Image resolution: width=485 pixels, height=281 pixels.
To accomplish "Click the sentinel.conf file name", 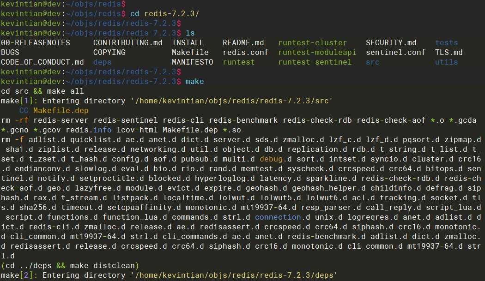I will point(395,53).
